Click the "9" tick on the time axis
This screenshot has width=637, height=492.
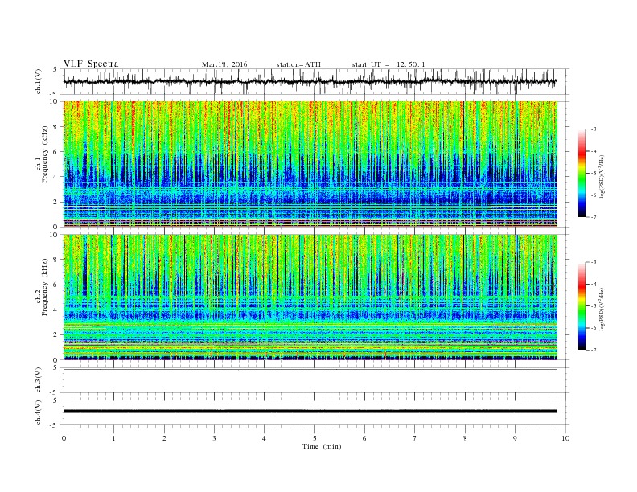pyautogui.click(x=515, y=438)
